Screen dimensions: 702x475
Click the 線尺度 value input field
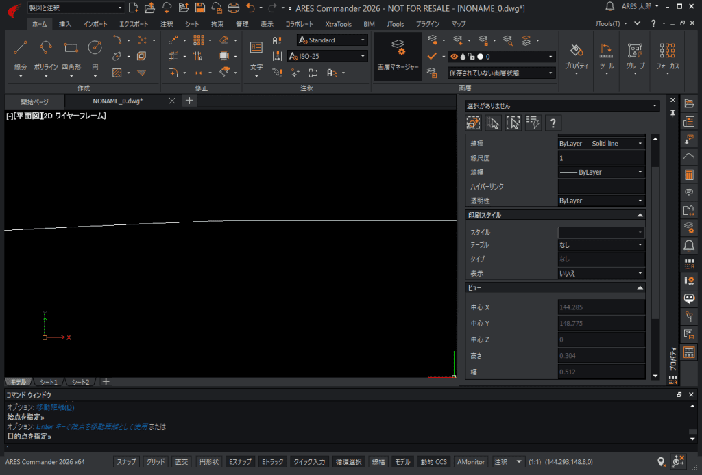click(x=601, y=157)
